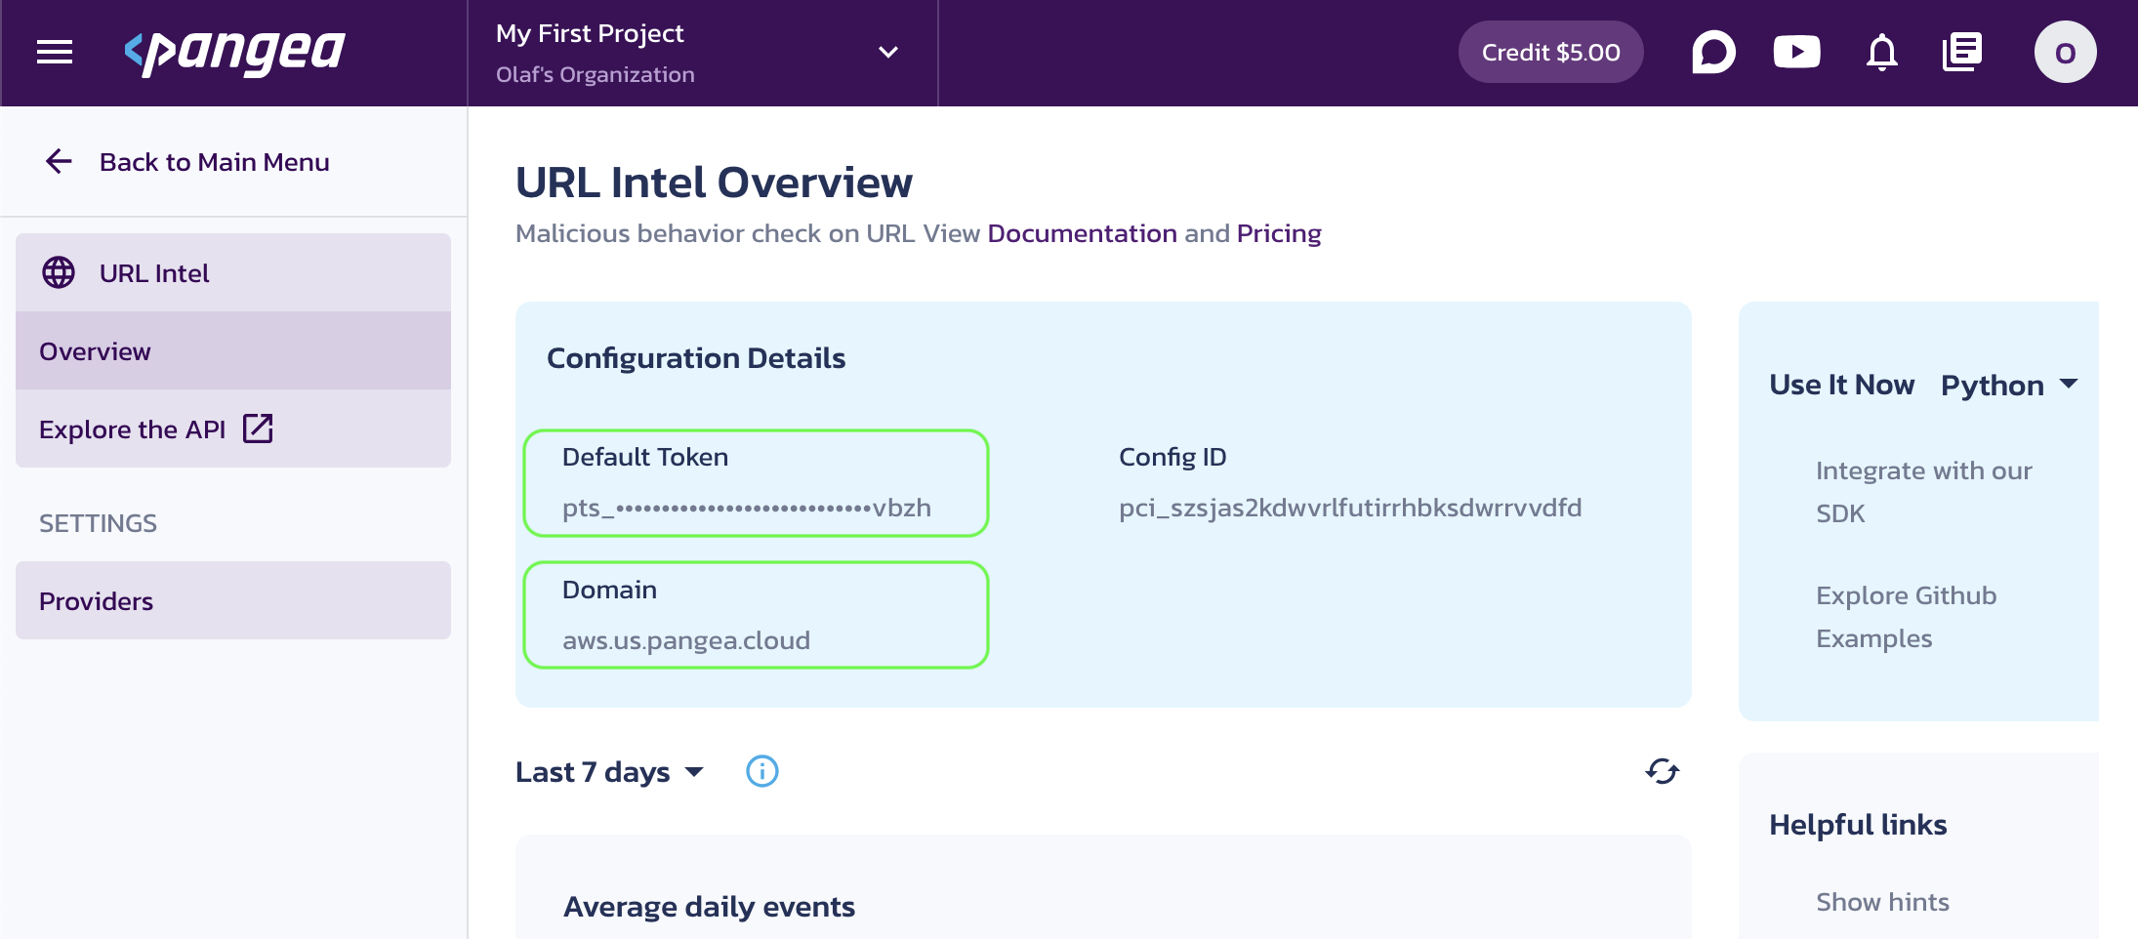Click the Config ID value pci_szsjas2kdwvrlfutirrhbksdwrrvvdfd
The width and height of the screenshot is (2138, 939).
(1350, 508)
